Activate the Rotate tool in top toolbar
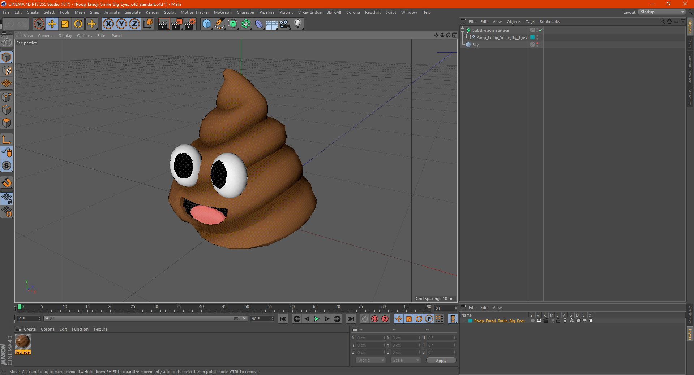 78,24
